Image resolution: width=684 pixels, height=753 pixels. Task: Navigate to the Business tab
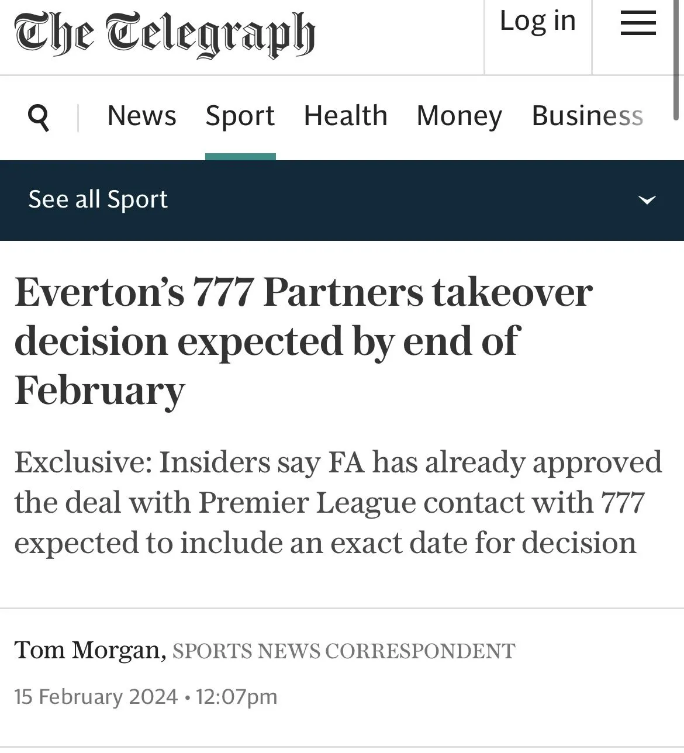tap(587, 116)
